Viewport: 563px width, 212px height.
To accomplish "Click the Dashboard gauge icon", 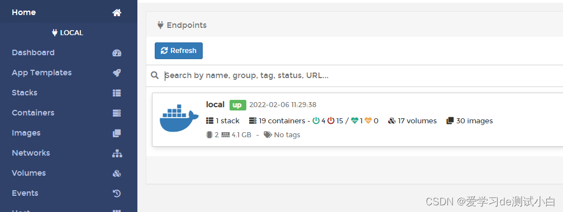I will (x=117, y=53).
